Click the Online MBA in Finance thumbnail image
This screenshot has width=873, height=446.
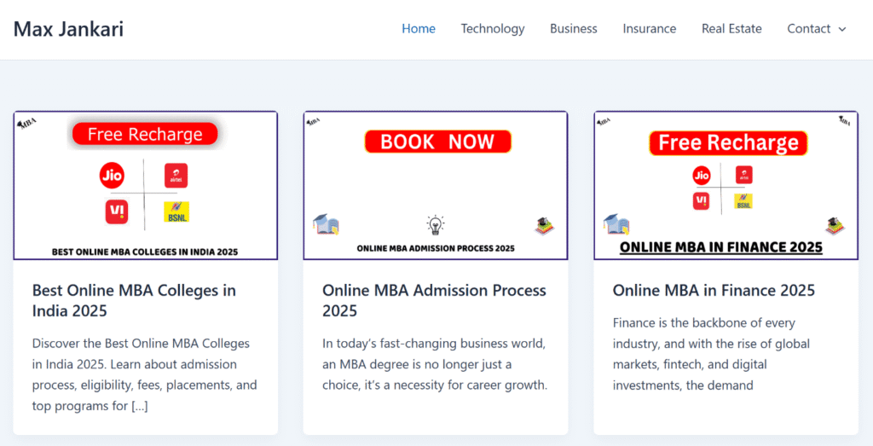(726, 185)
